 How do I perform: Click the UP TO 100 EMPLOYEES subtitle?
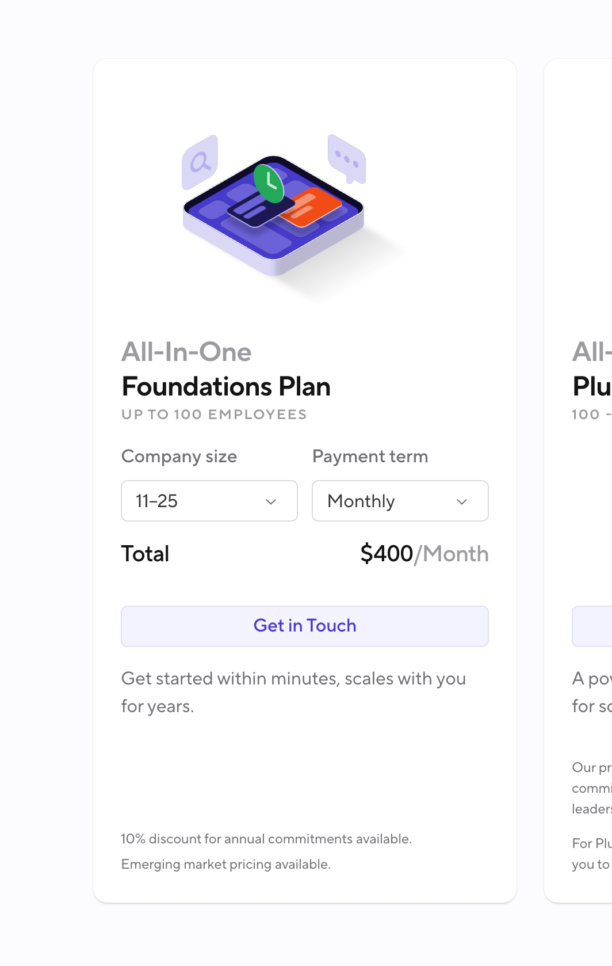click(214, 414)
